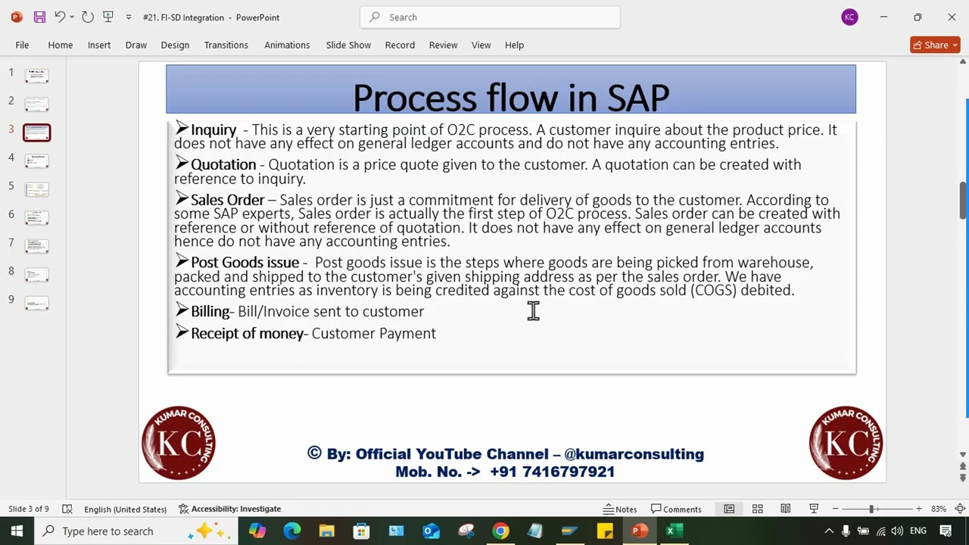
Task: Switch to the Review tab
Action: pos(443,45)
